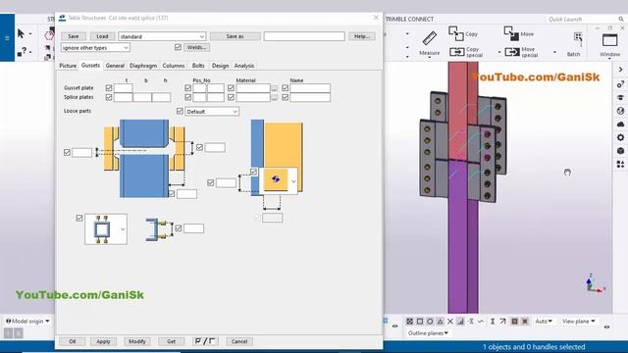Switch to the General tab
The width and height of the screenshot is (628, 353).
115,66
